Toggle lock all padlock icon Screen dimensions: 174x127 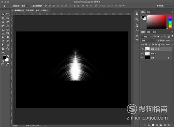(159, 45)
